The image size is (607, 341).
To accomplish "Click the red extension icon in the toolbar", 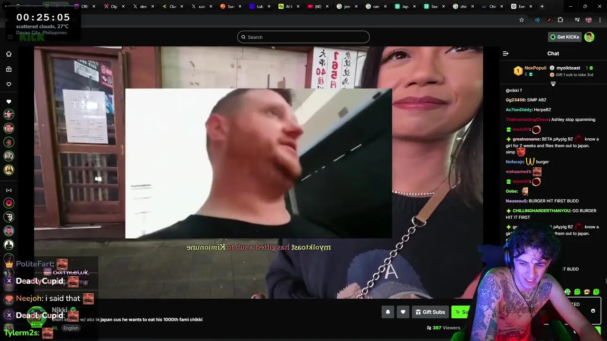I will 549,20.
